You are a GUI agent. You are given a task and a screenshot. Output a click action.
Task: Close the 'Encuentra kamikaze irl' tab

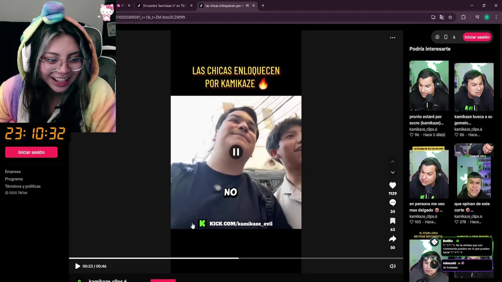191,5
